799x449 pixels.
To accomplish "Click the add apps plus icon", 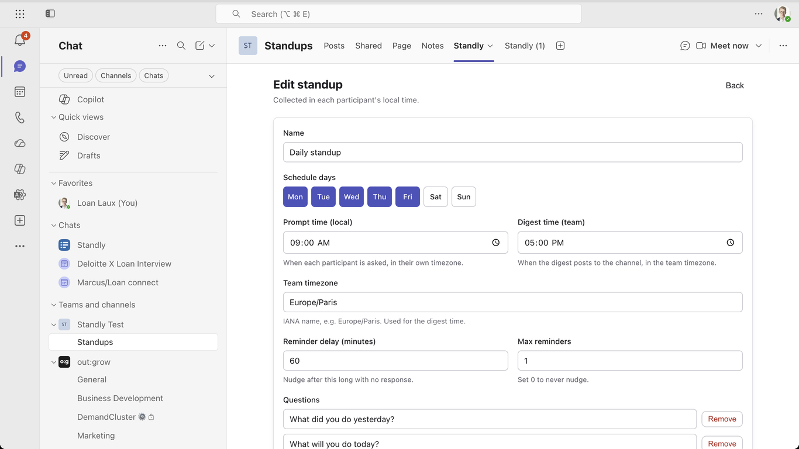I will coord(20,220).
